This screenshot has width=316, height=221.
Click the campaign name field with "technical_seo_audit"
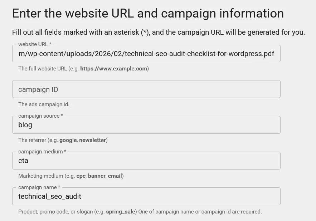[x=146, y=196]
